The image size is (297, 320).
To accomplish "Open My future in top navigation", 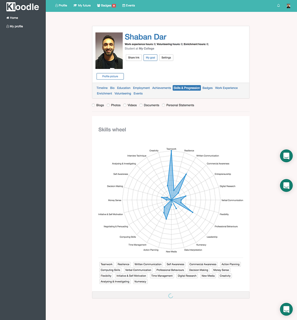I will click(x=82, y=6).
